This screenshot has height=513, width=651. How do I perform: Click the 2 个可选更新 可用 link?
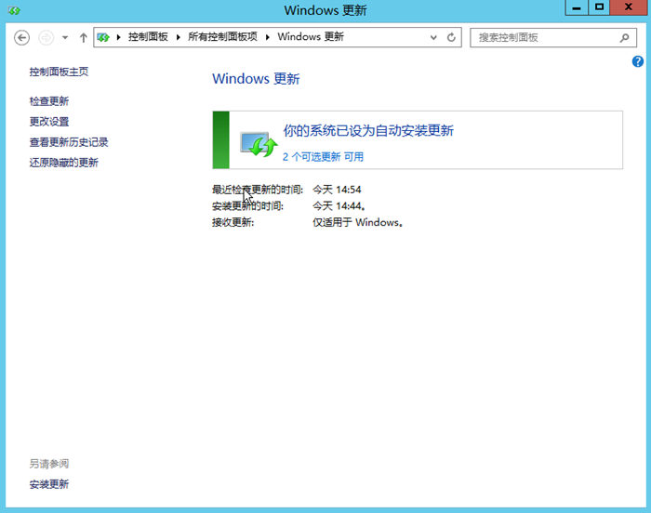323,157
